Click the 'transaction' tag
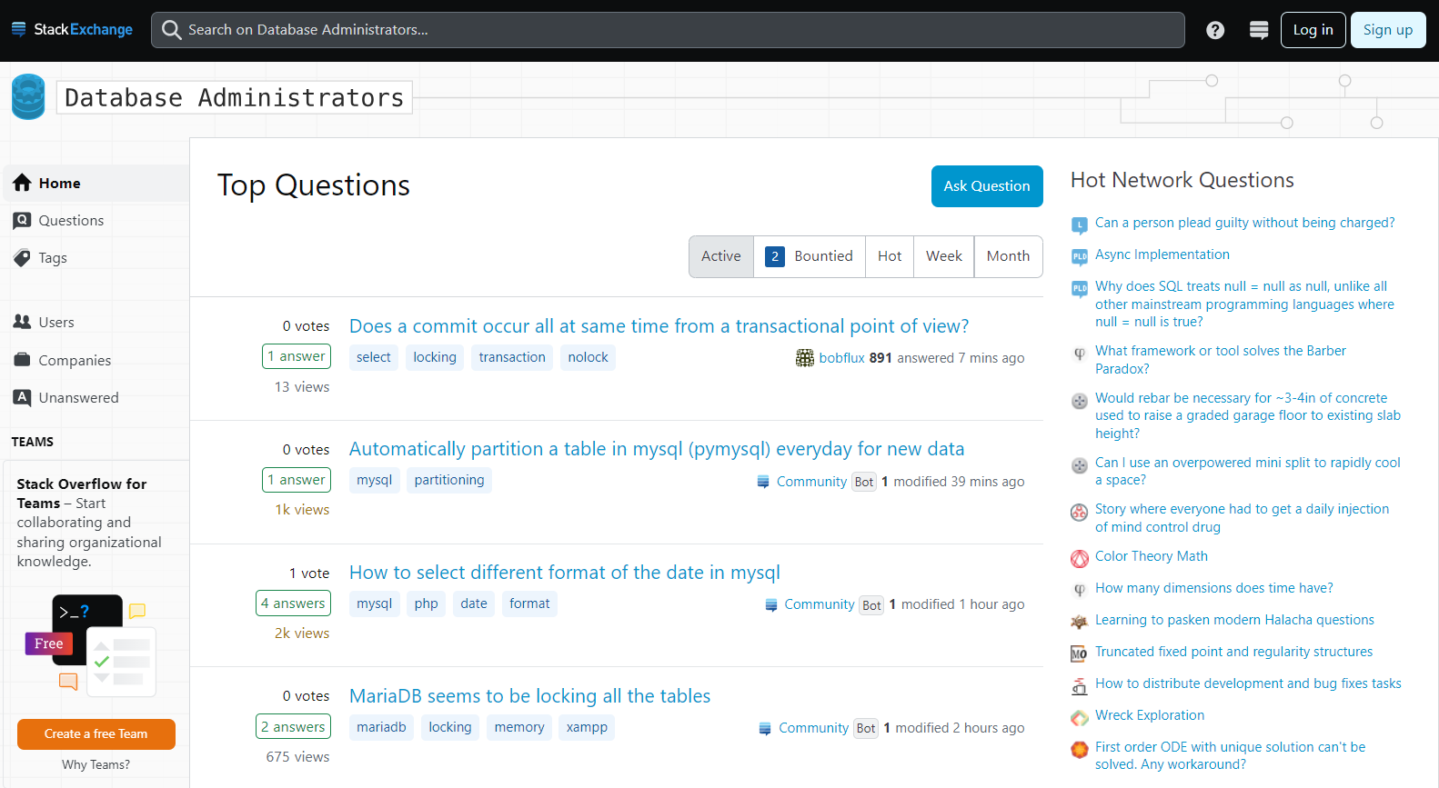The height and width of the screenshot is (788, 1439). 512,357
